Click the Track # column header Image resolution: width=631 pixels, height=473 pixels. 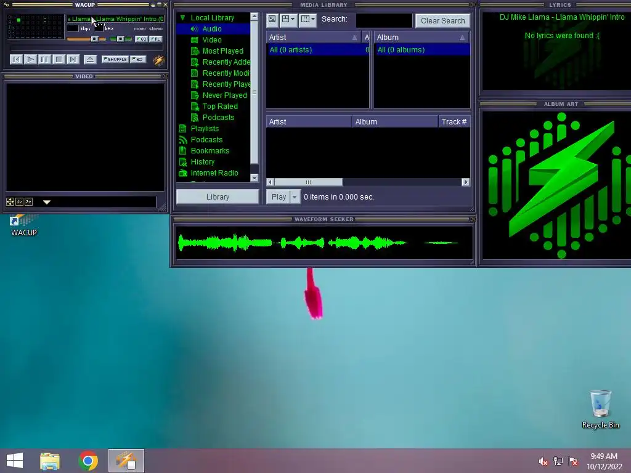pyautogui.click(x=454, y=122)
